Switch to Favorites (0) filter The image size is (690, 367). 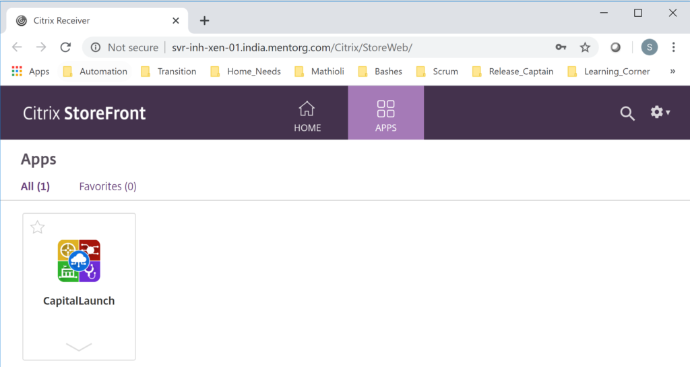tap(108, 186)
